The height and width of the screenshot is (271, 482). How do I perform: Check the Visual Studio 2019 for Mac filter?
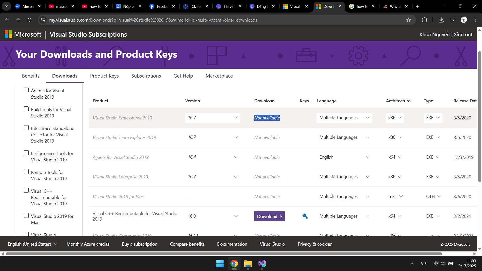pyautogui.click(x=26, y=215)
